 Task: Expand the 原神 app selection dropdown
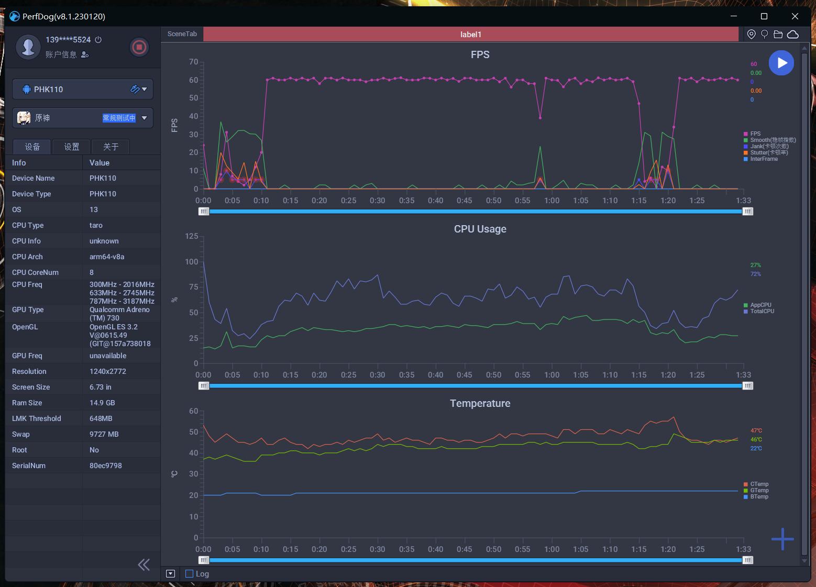(144, 118)
